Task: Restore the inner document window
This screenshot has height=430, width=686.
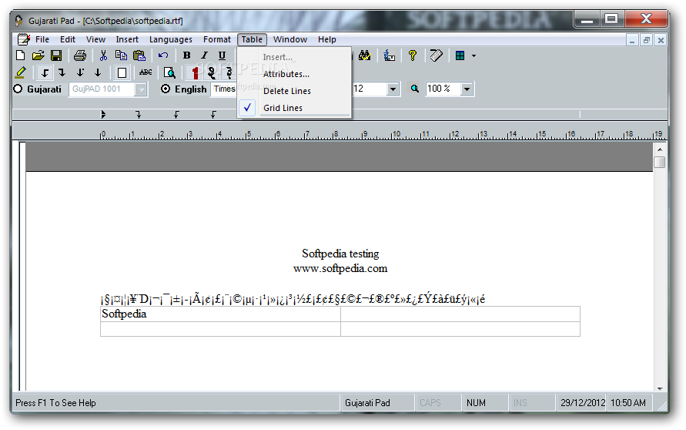Action: tap(646, 40)
